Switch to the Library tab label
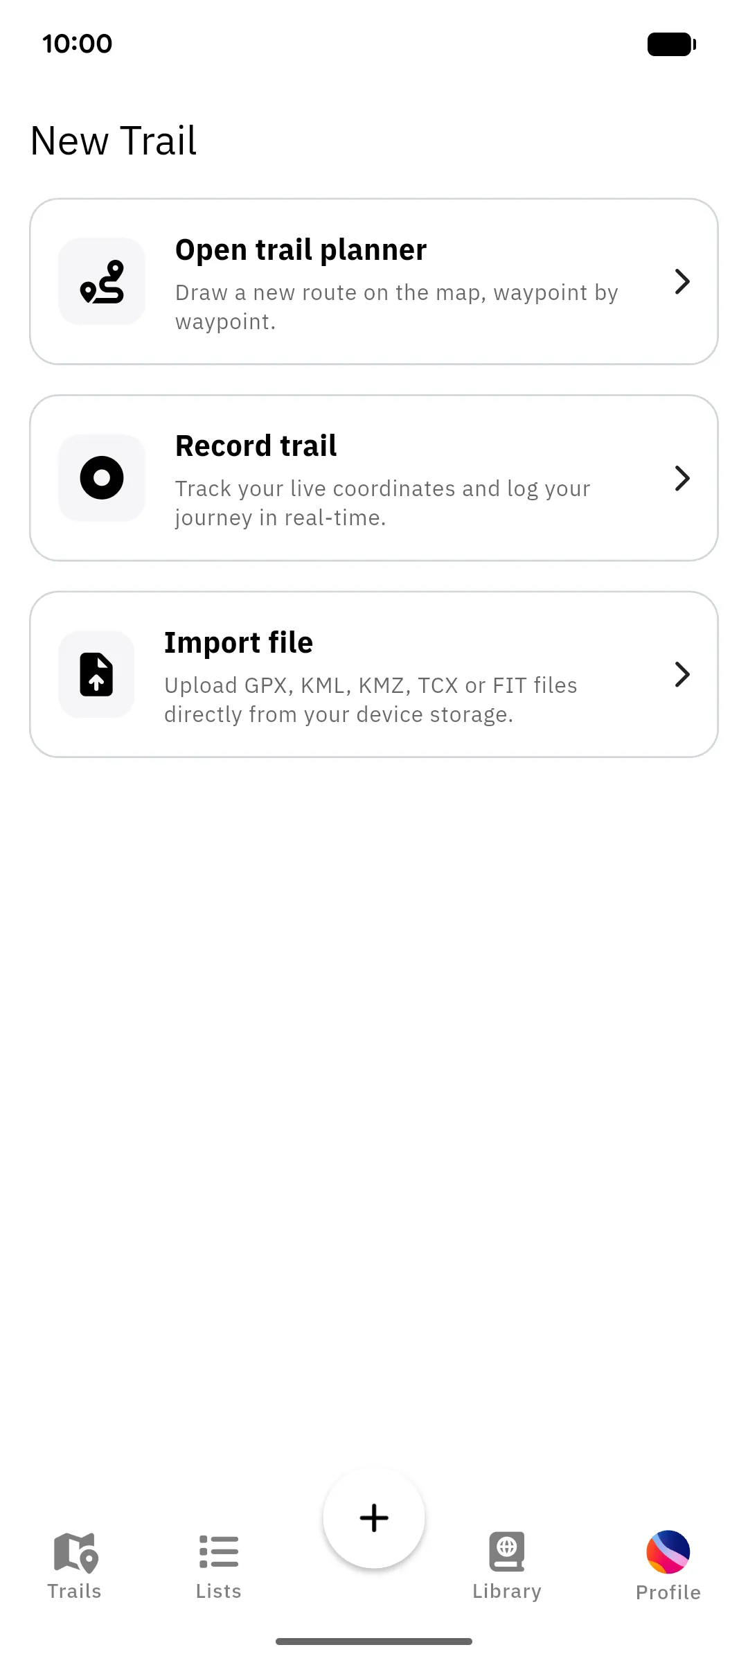This screenshot has width=748, height=1663. pos(507,1591)
